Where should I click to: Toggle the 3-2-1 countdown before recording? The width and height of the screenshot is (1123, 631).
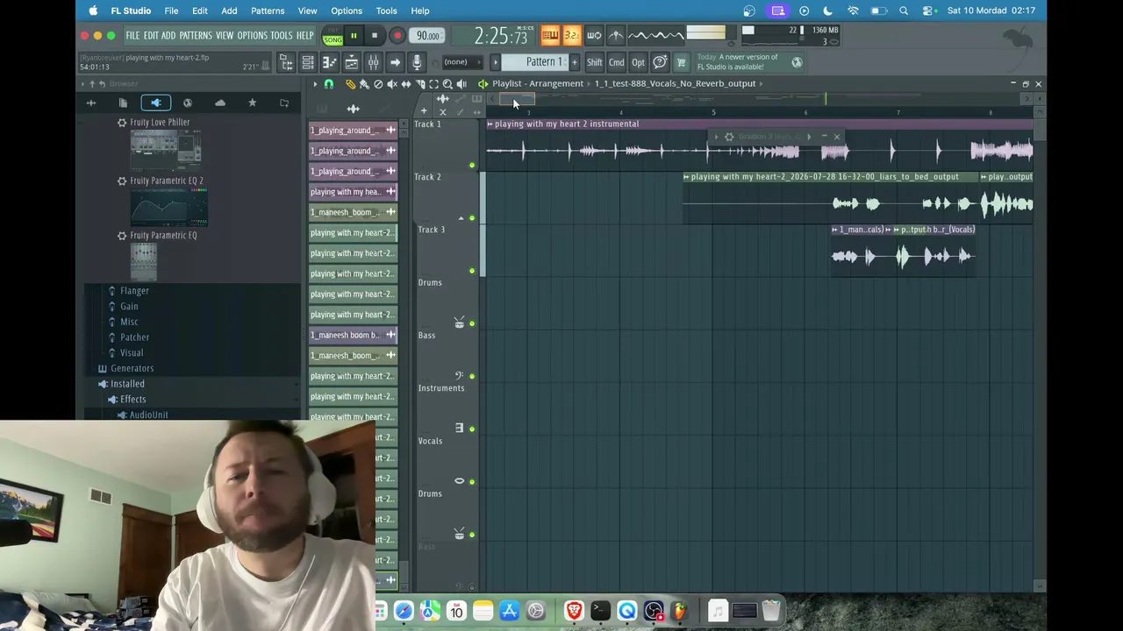[x=572, y=36]
